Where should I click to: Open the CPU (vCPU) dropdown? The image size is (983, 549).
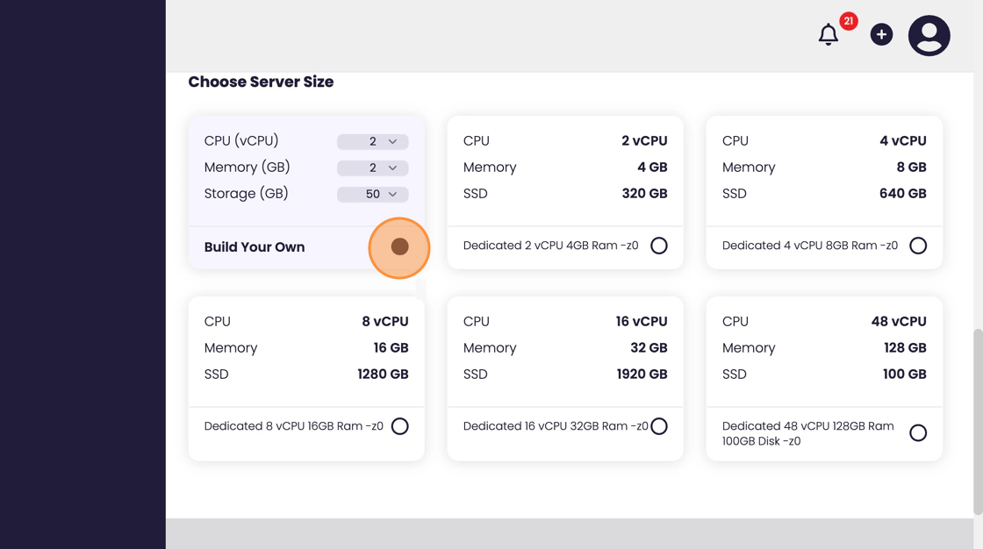point(372,141)
